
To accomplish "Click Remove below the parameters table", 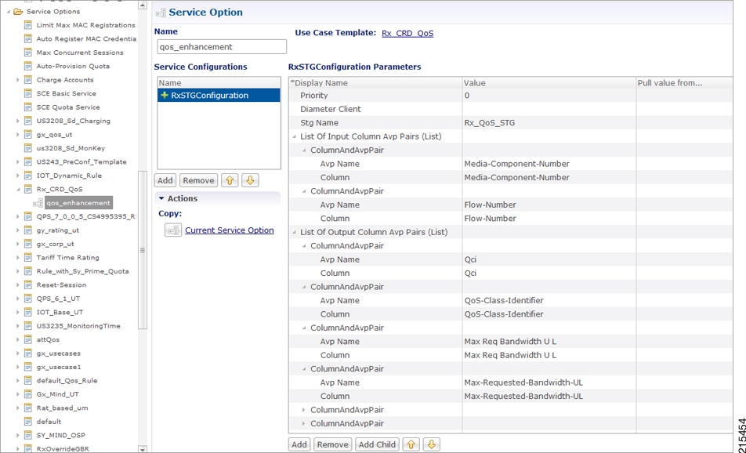I will [332, 444].
